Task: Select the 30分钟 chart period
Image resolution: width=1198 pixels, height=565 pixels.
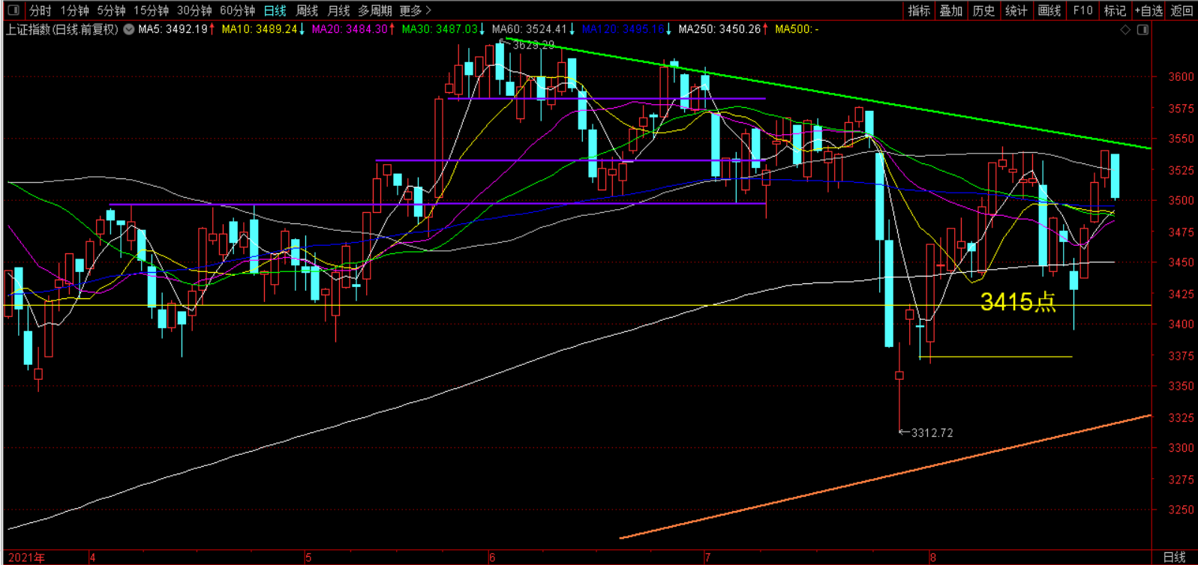Action: click(194, 10)
